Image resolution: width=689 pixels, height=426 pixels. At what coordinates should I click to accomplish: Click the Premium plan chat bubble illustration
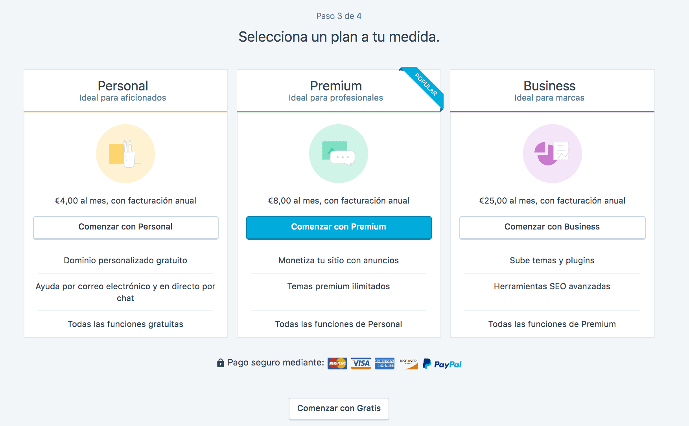pos(339,154)
